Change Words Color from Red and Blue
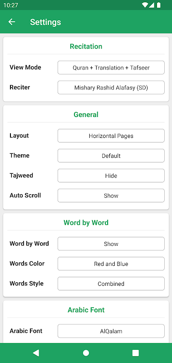172x363 pixels. [111, 264]
